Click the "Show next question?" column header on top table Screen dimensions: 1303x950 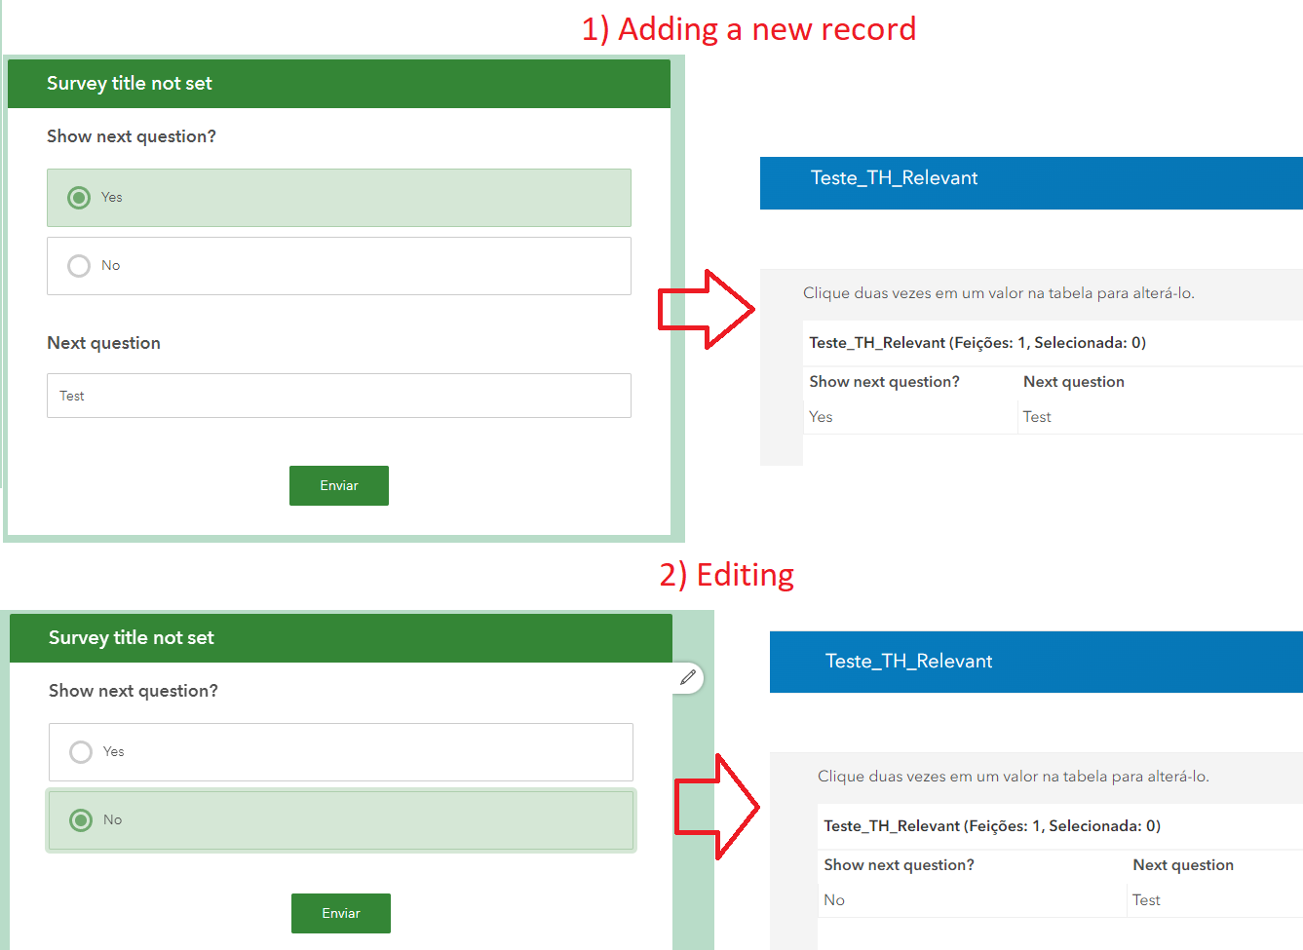[883, 381]
